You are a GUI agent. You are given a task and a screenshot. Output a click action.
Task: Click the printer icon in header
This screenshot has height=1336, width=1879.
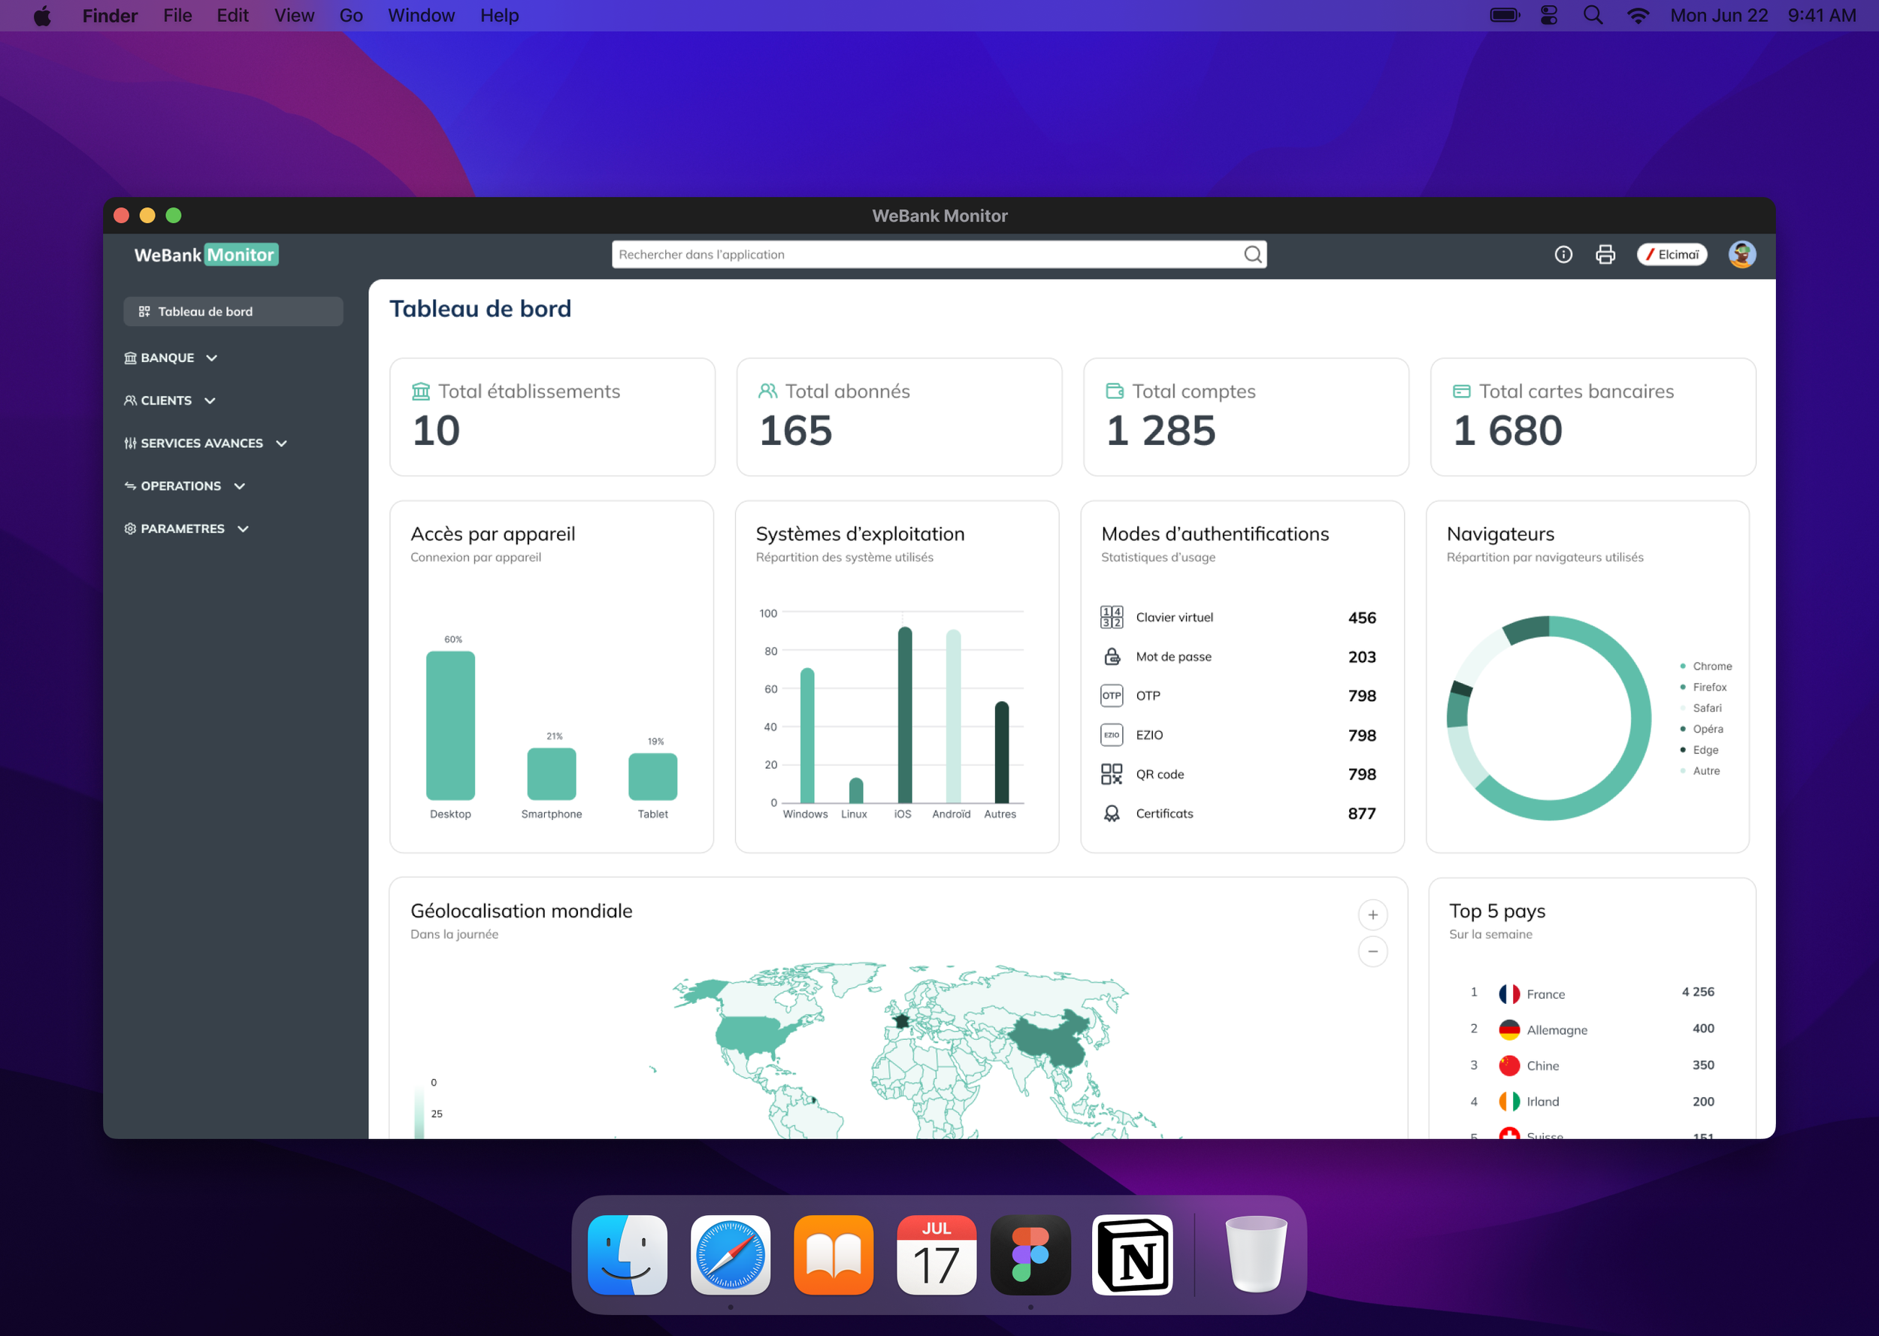(1605, 255)
